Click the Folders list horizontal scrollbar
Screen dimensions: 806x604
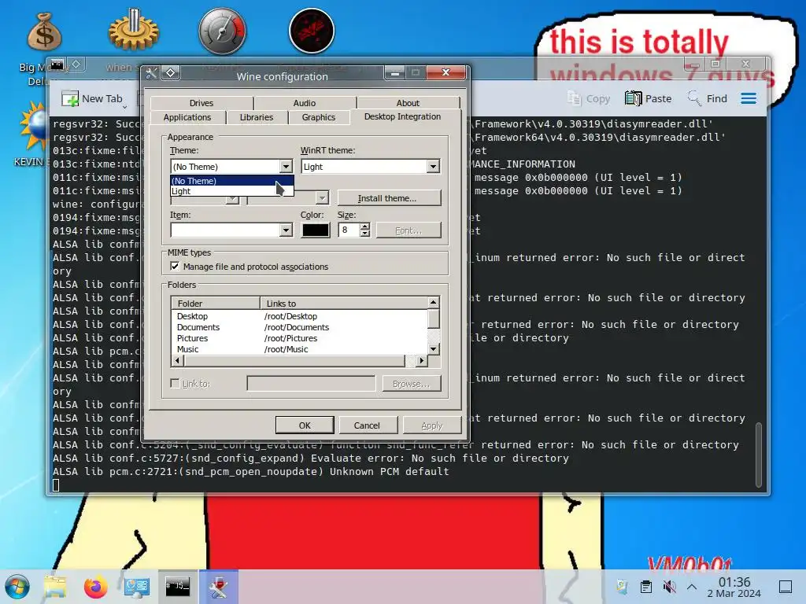coord(300,360)
